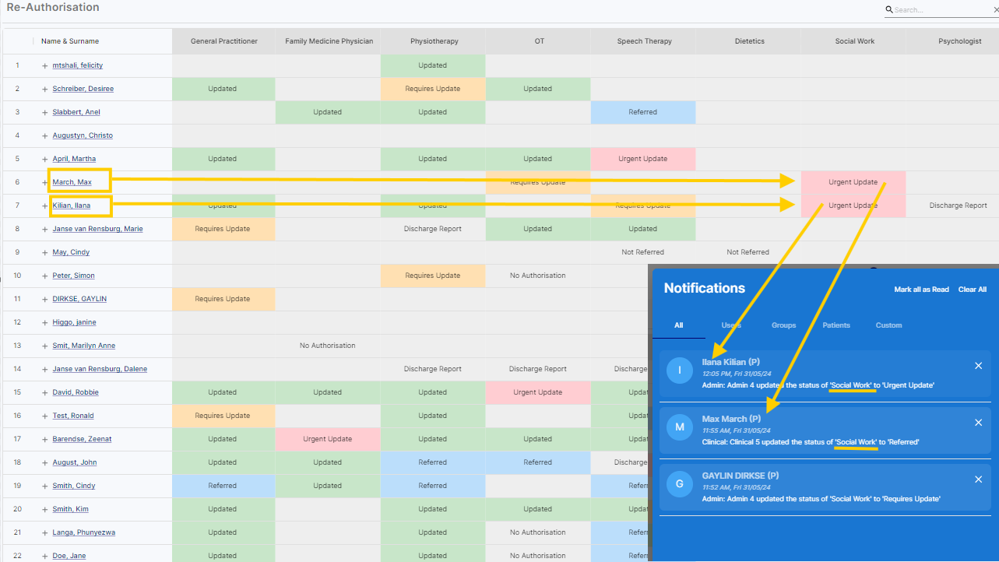Click the 'M' avatar for Max March

point(680,427)
